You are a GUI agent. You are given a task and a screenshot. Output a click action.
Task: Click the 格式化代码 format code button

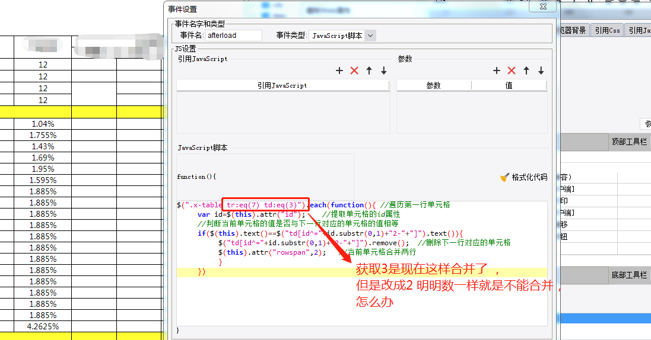pyautogui.click(x=523, y=178)
